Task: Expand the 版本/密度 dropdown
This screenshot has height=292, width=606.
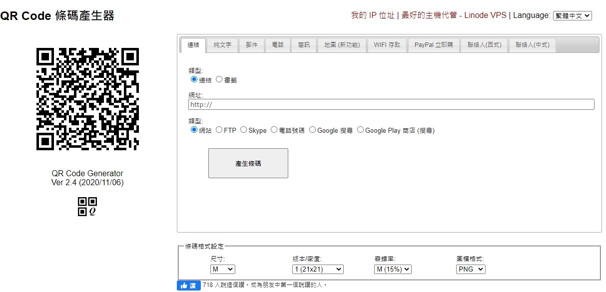Action: point(318,269)
